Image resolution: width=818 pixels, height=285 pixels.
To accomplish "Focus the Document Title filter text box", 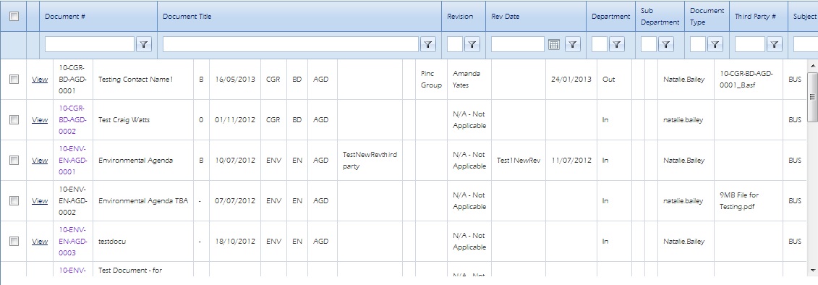I will pos(291,45).
